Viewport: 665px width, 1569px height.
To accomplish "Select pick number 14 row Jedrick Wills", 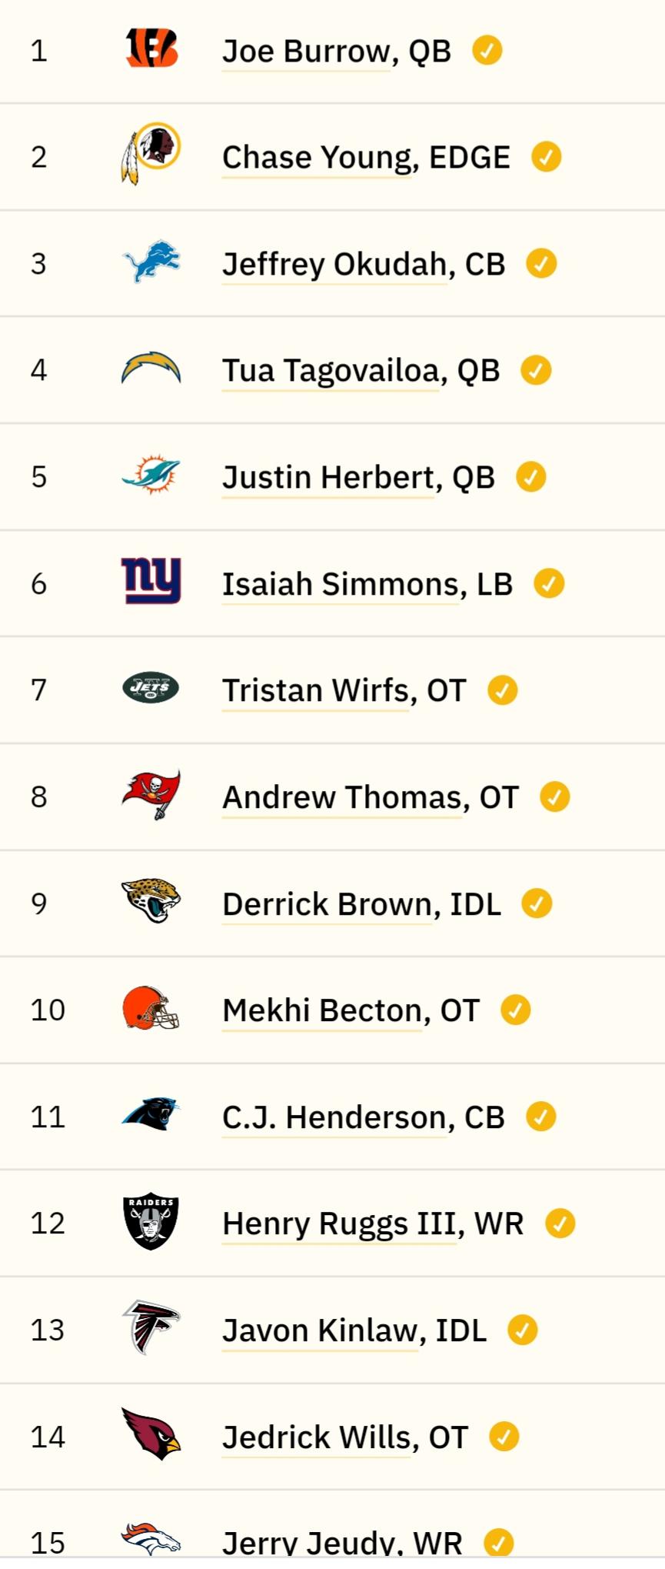I will [x=332, y=1437].
